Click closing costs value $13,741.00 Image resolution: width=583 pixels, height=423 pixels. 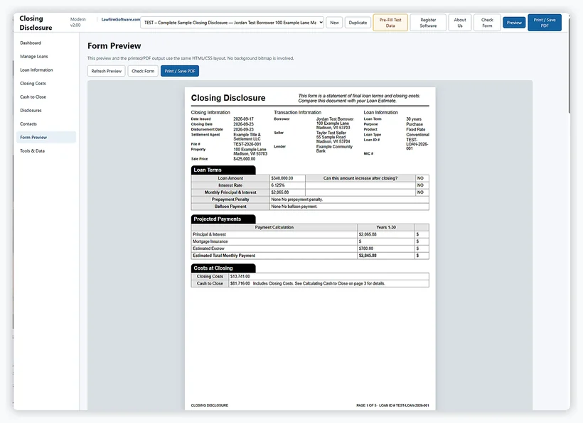click(240, 276)
